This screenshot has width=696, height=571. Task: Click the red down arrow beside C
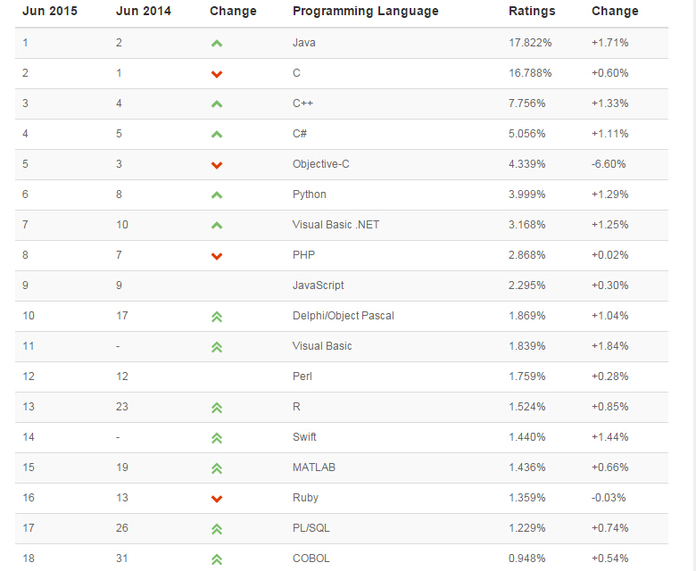tap(216, 74)
